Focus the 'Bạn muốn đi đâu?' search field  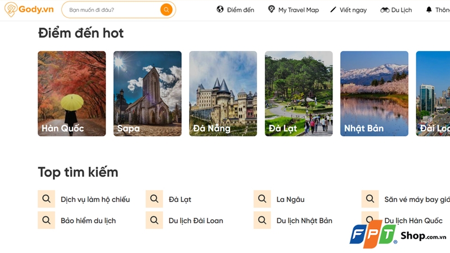point(110,10)
